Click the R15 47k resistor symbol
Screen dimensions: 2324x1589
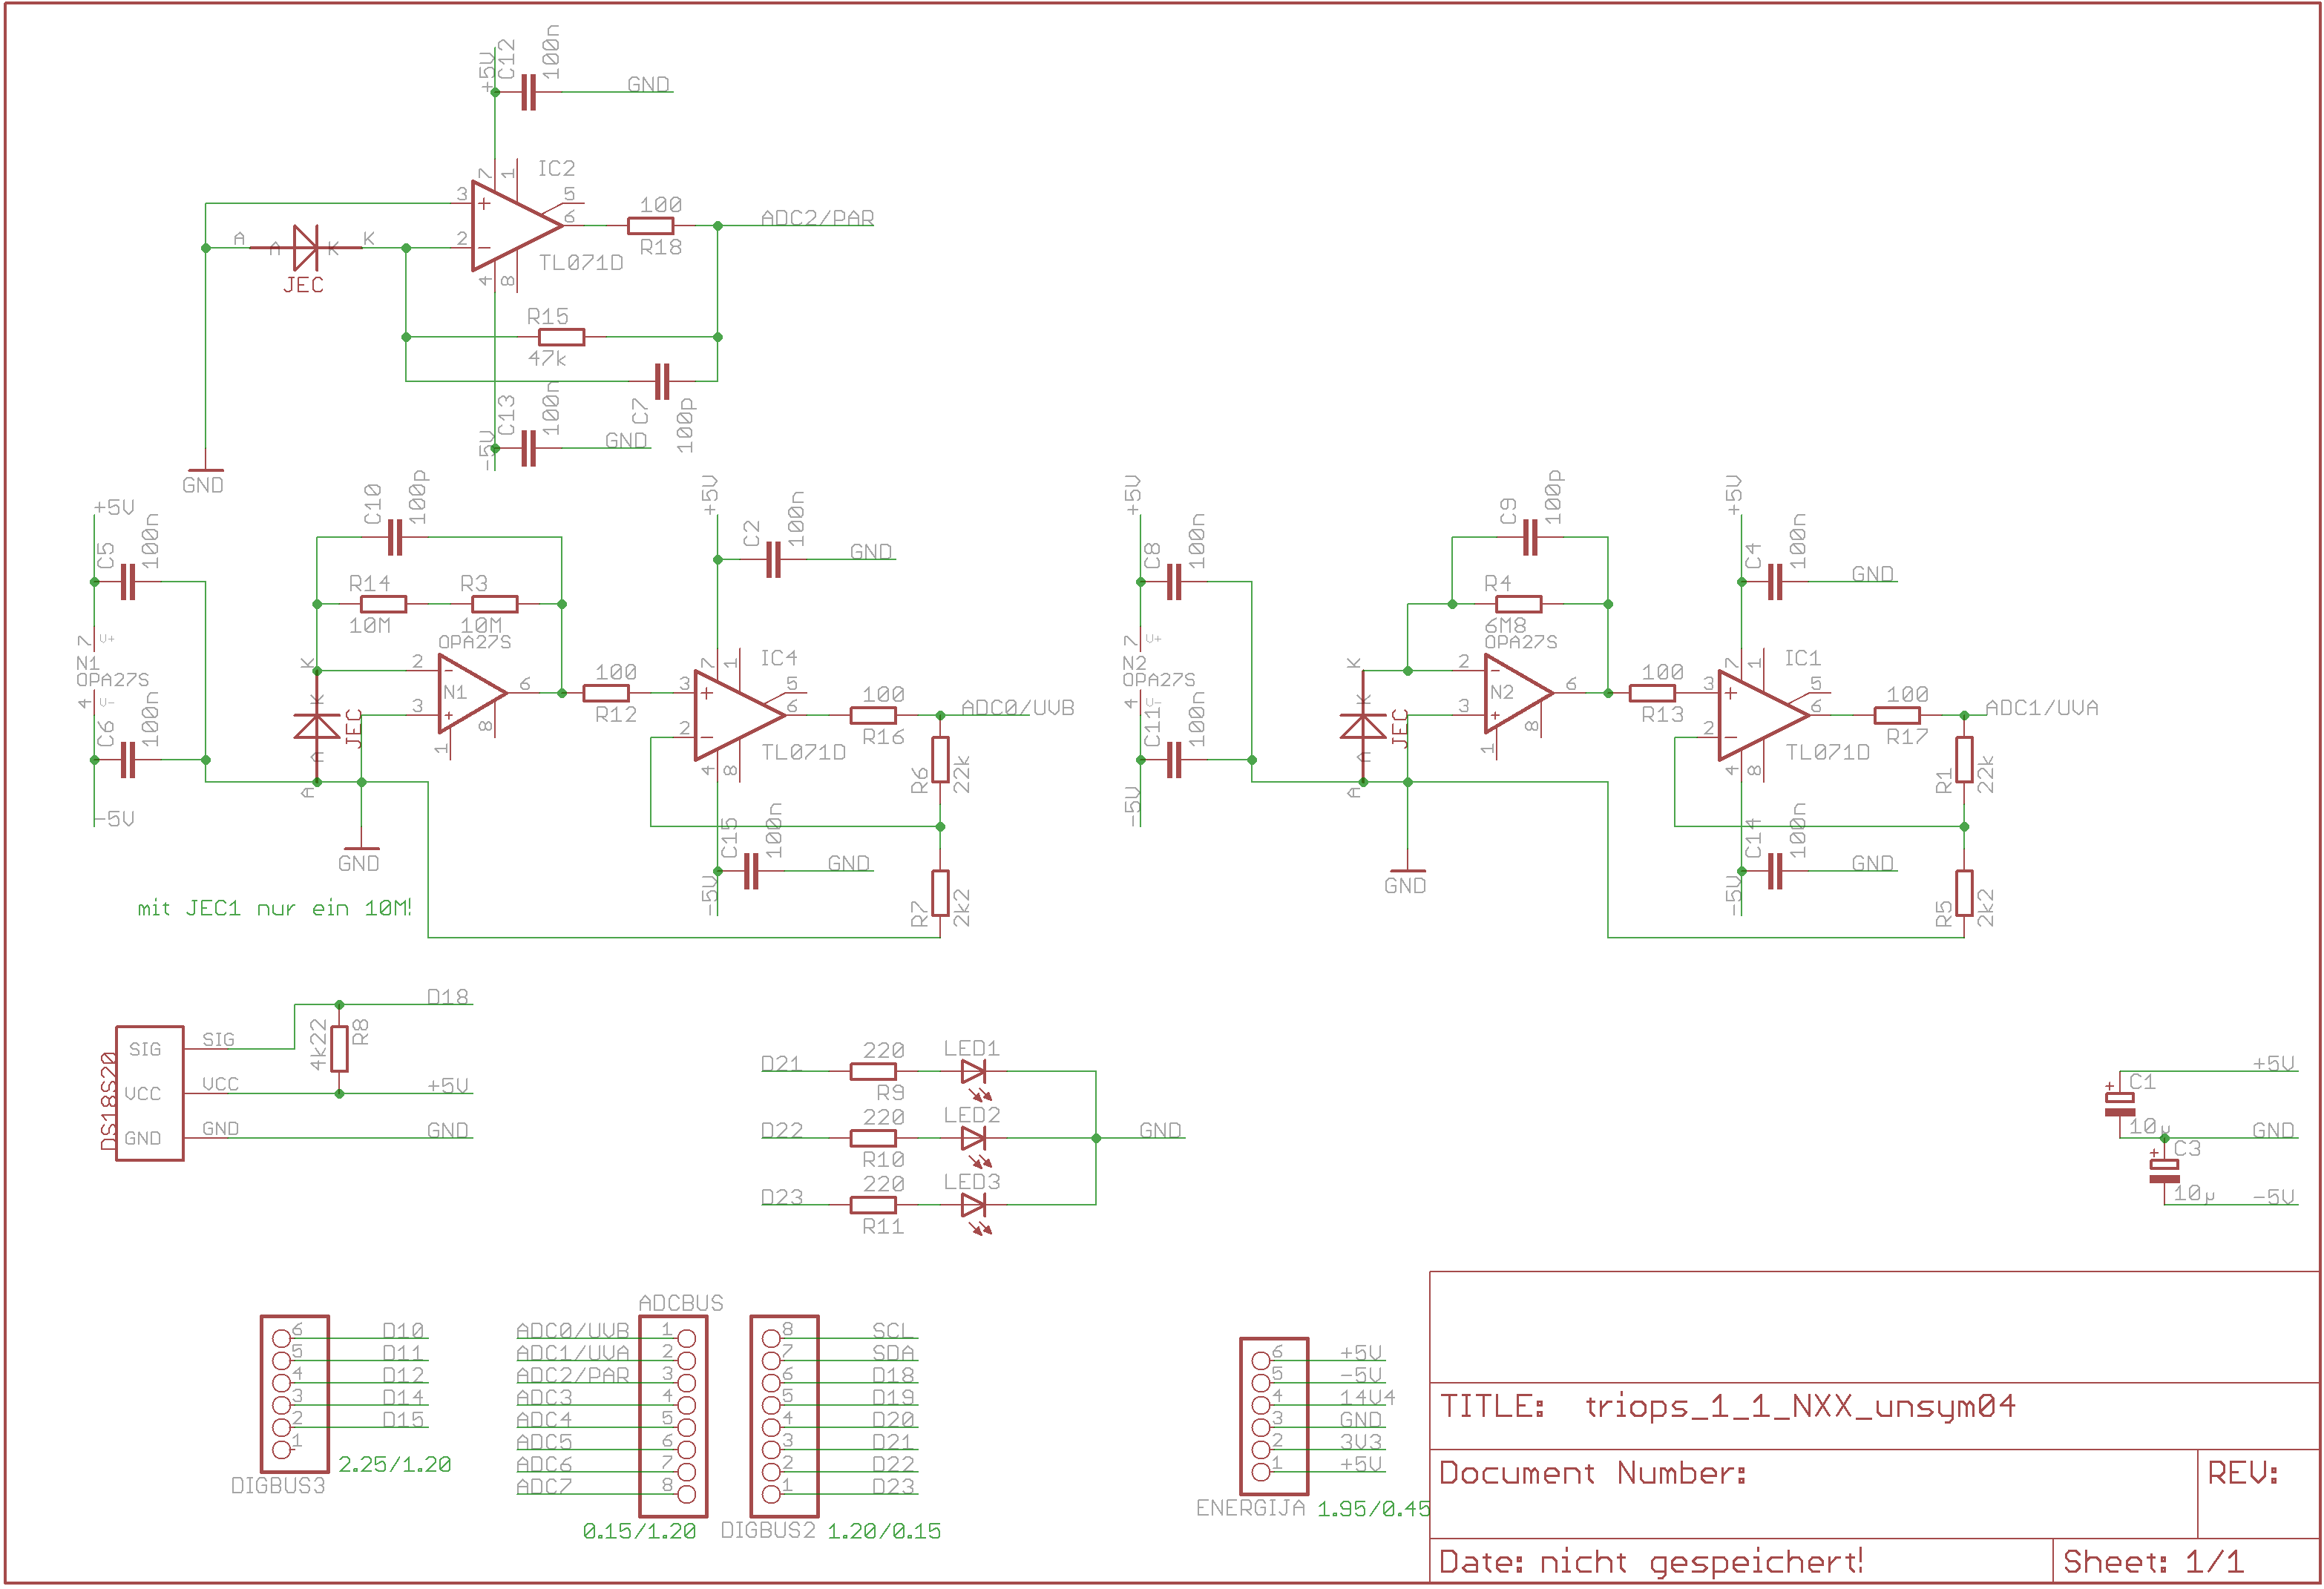[561, 337]
